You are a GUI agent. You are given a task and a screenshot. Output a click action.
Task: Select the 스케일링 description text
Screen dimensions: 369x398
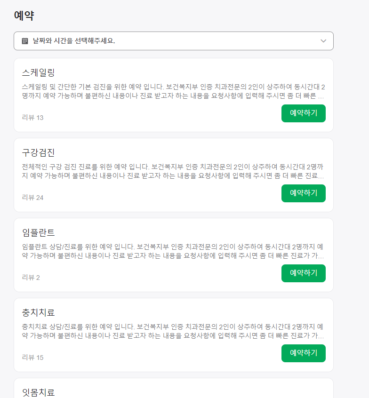[174, 91]
